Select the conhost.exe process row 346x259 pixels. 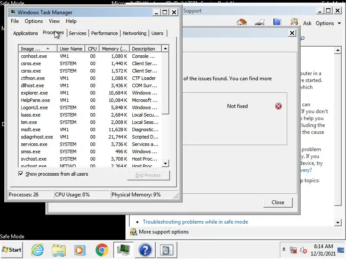(90, 56)
